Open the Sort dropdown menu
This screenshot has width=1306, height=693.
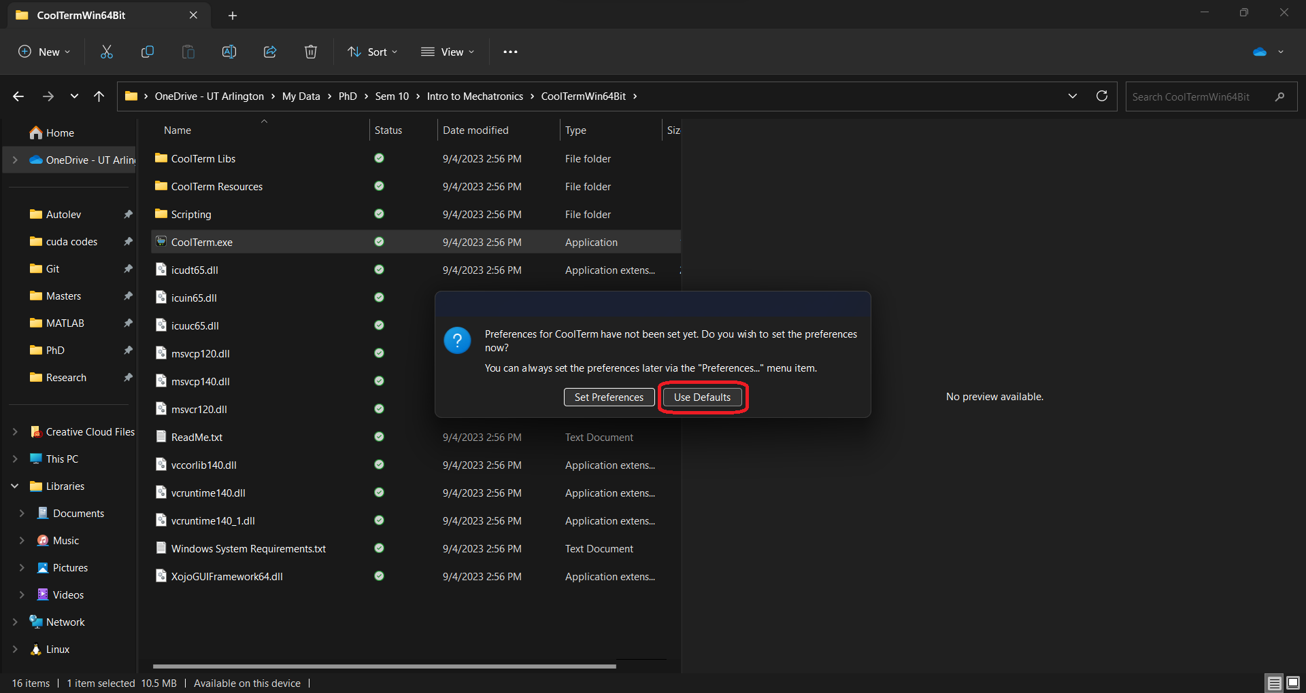click(x=373, y=52)
